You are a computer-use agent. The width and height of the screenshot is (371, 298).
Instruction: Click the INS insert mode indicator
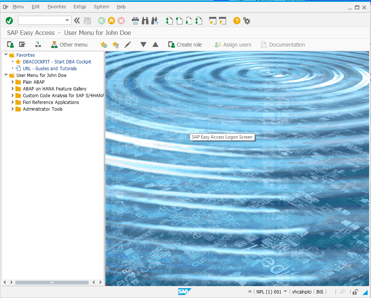tap(320, 292)
